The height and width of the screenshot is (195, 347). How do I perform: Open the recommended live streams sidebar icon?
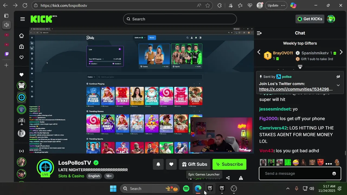tap(21, 151)
